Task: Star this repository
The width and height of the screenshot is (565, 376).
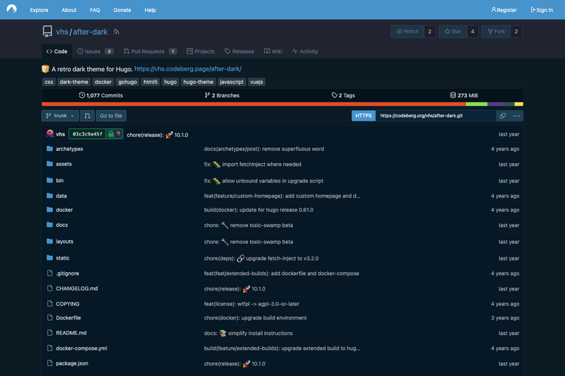Action: [452, 32]
